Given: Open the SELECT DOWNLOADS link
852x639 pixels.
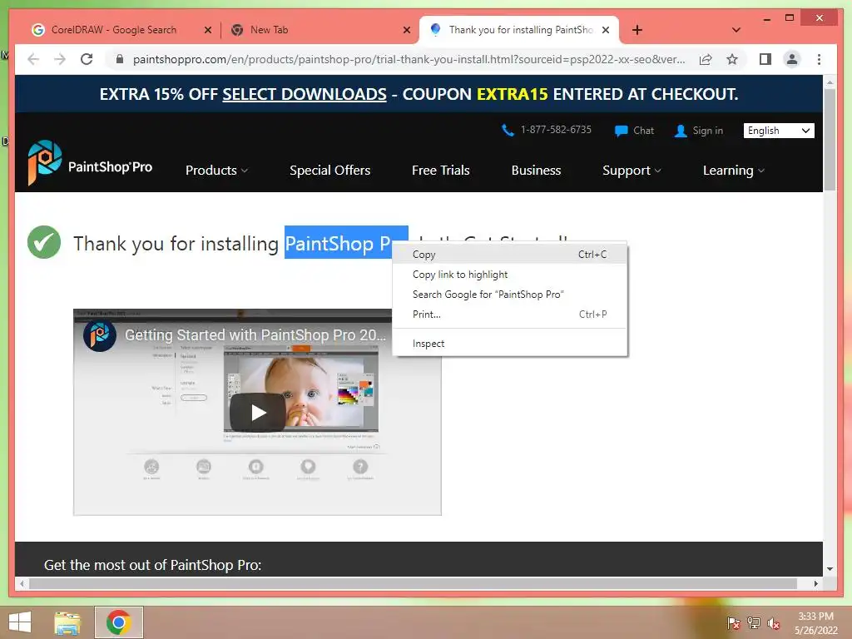Looking at the screenshot, I should tap(305, 94).
